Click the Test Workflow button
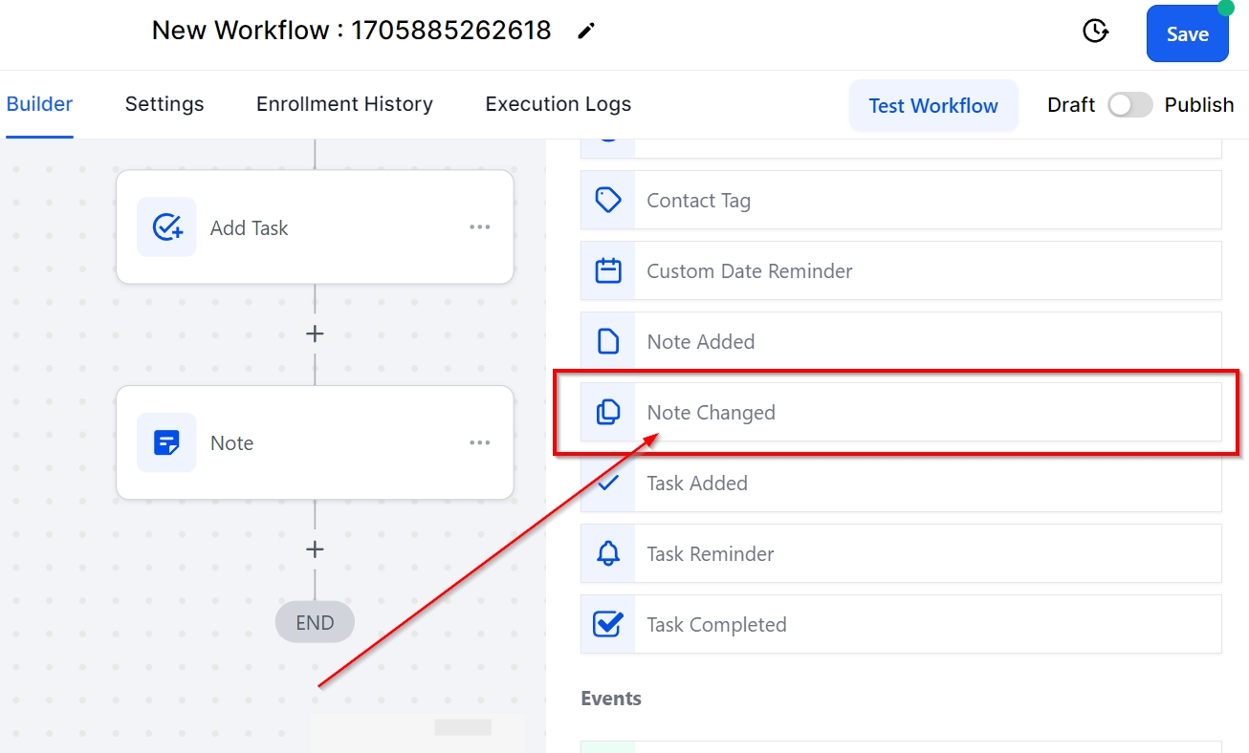 [932, 105]
